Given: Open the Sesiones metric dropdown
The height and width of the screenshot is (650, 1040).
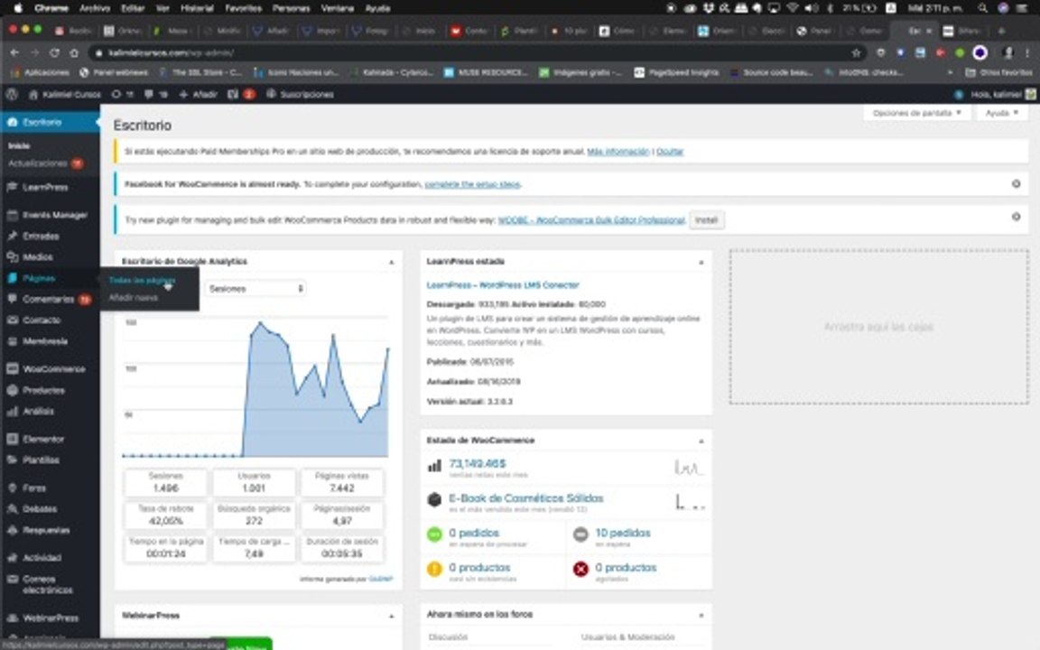Looking at the screenshot, I should pos(255,289).
